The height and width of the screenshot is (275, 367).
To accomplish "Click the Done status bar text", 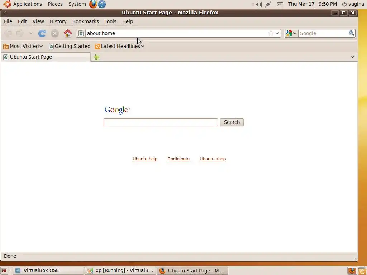I will [10, 256].
